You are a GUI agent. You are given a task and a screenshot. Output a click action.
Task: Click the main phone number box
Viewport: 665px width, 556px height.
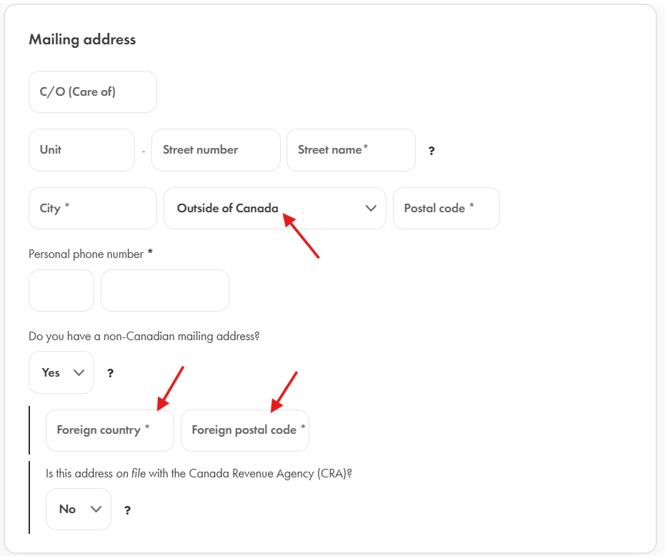(x=164, y=290)
